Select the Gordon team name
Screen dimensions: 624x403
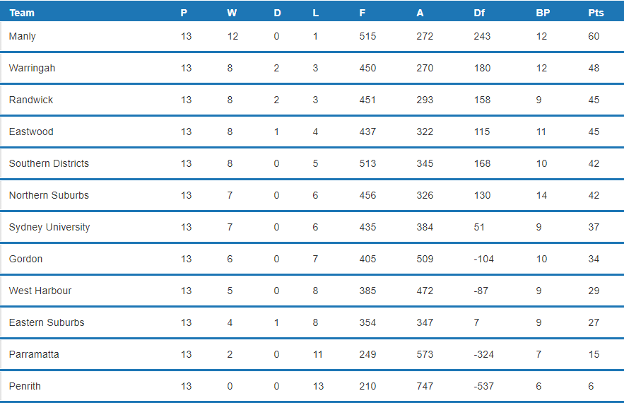coord(25,259)
